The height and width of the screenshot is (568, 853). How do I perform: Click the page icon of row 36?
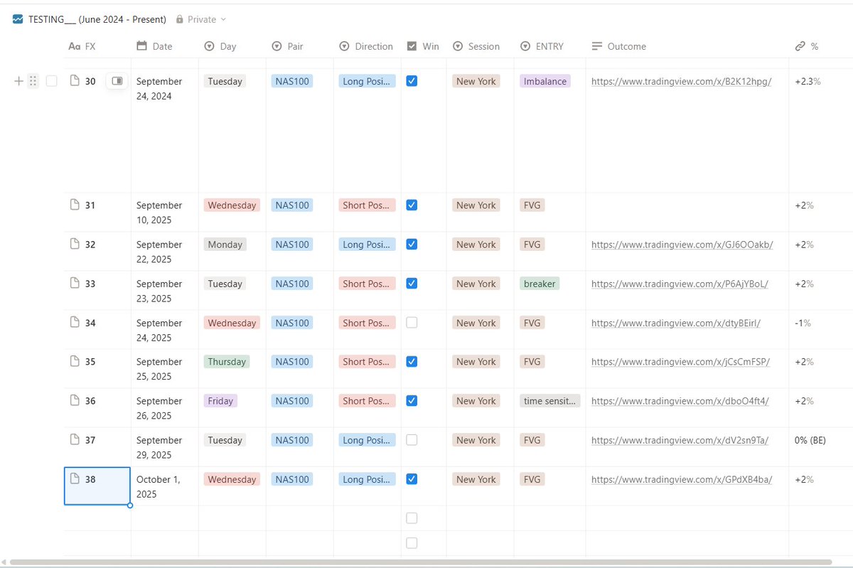[x=75, y=400]
